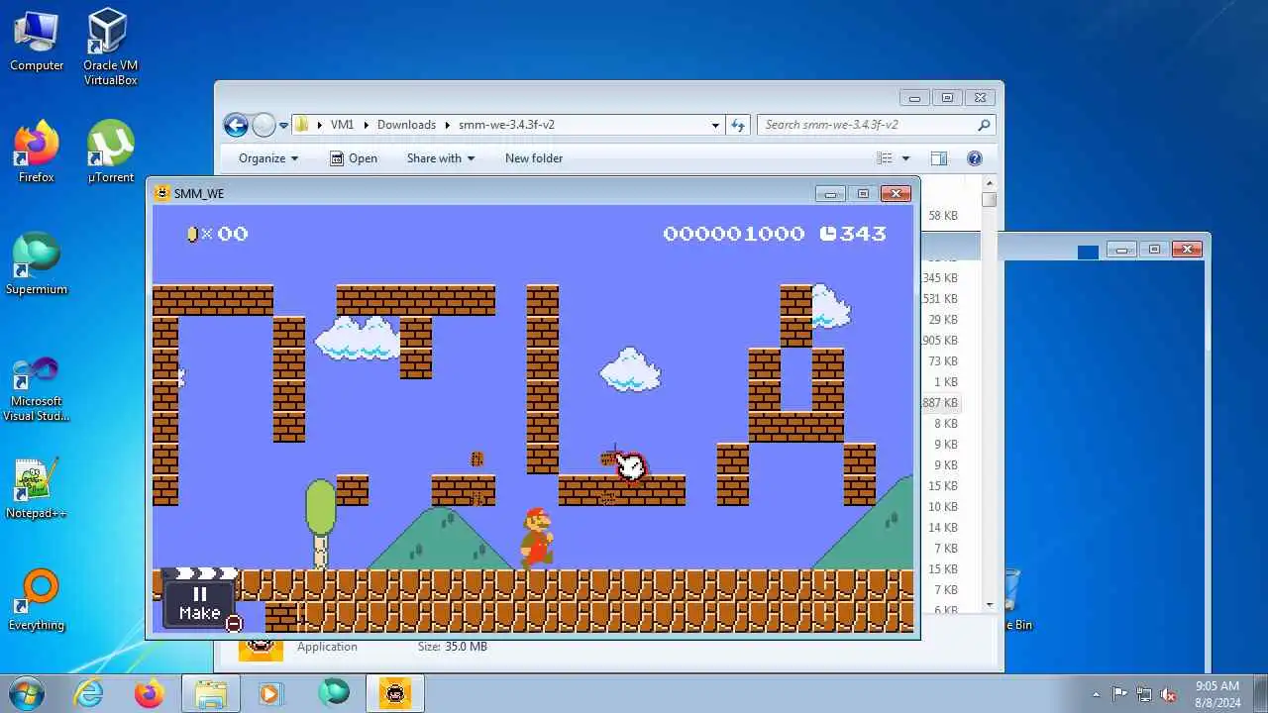The image size is (1268, 713).
Task: Click the white glove cursor on bricks
Action: tap(631, 464)
